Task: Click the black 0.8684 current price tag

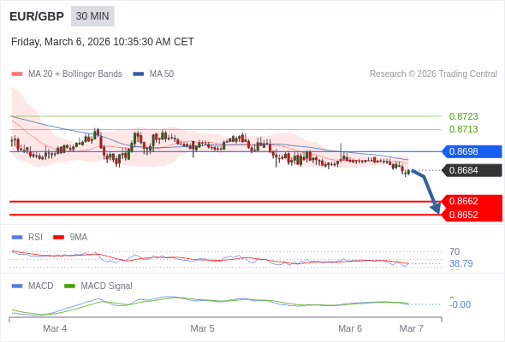Action: point(472,170)
